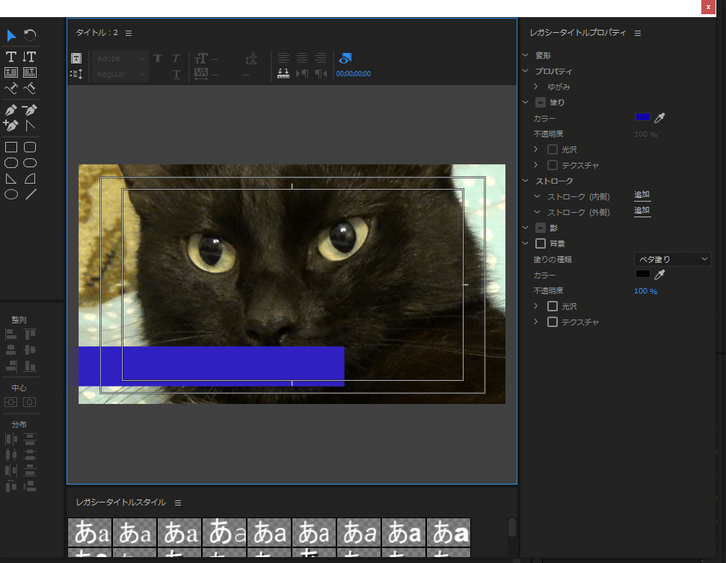726x563 pixels.
Task: Select the Vertical Area Type tool
Action: tap(30, 72)
